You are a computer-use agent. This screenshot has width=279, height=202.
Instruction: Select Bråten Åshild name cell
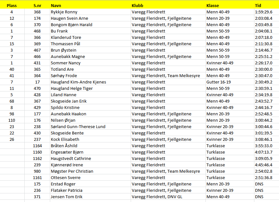64,146
